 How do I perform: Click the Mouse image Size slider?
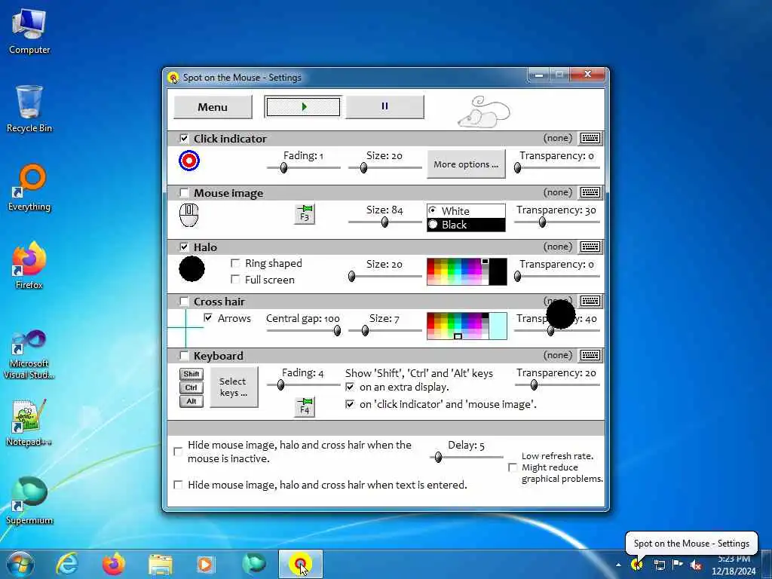(x=384, y=222)
